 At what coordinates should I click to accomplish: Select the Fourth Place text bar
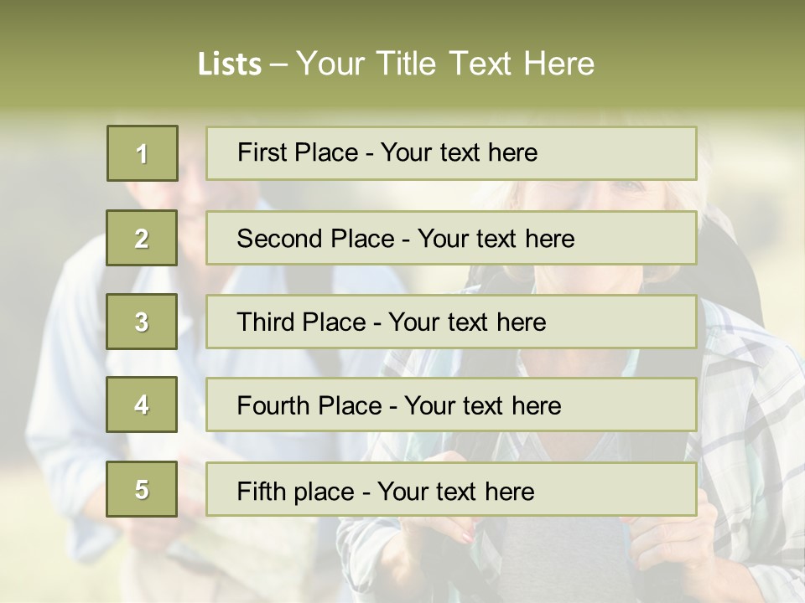click(451, 405)
